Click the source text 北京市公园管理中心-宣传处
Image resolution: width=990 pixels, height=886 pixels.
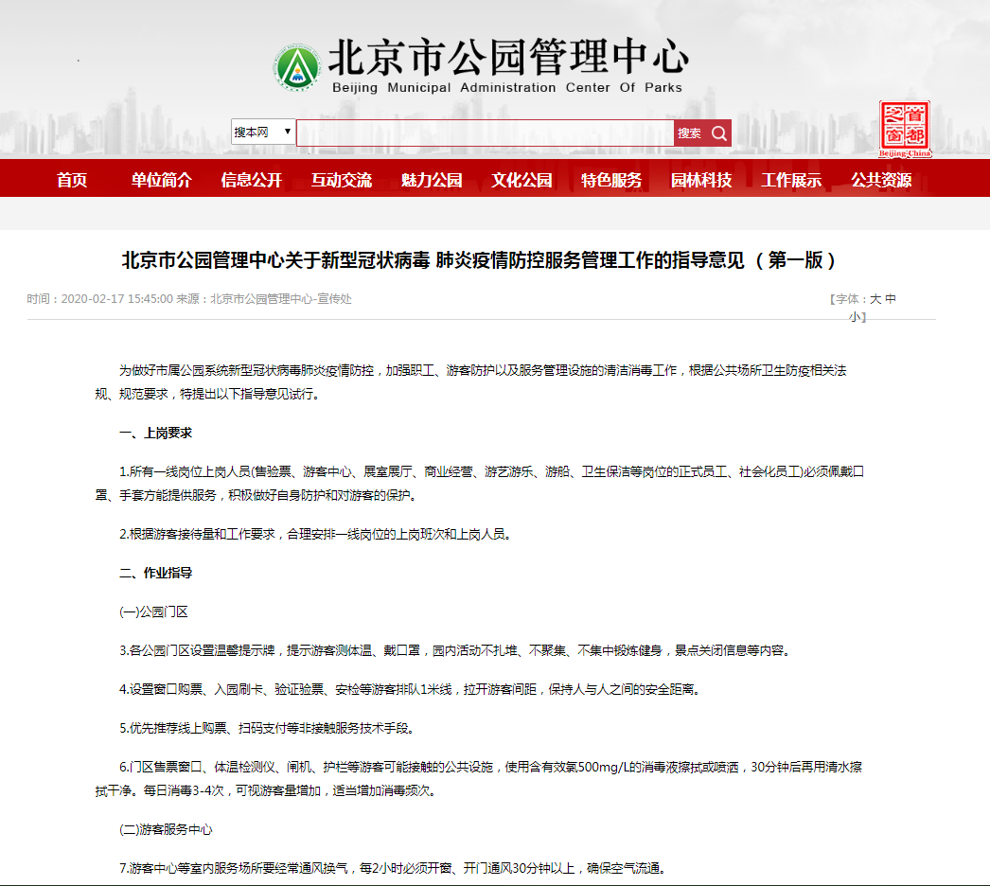click(280, 299)
